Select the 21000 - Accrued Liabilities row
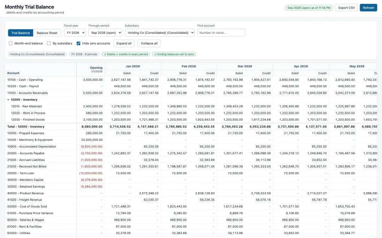382x238 pixels. point(191,160)
